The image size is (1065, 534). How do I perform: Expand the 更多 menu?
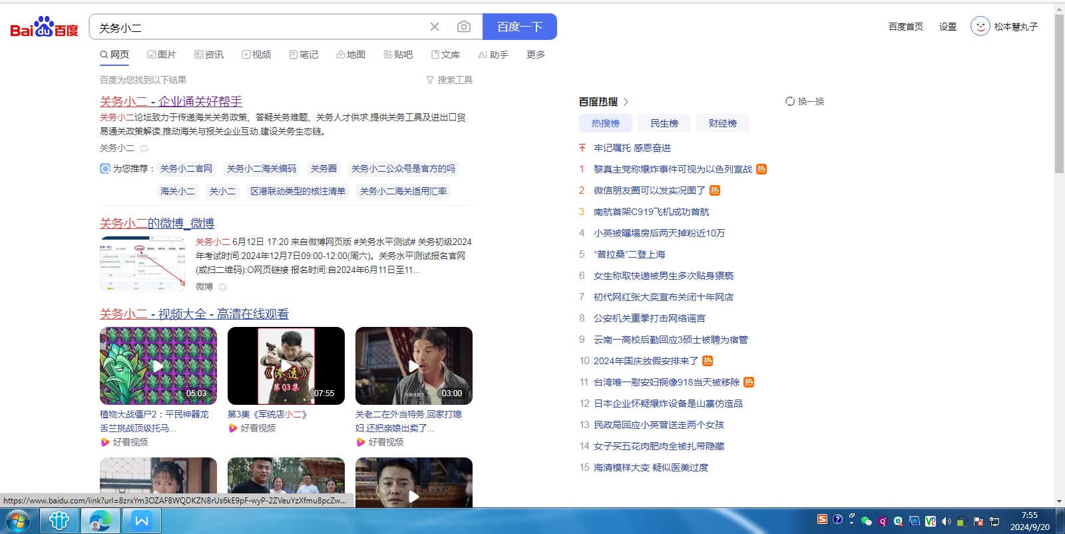(x=536, y=55)
